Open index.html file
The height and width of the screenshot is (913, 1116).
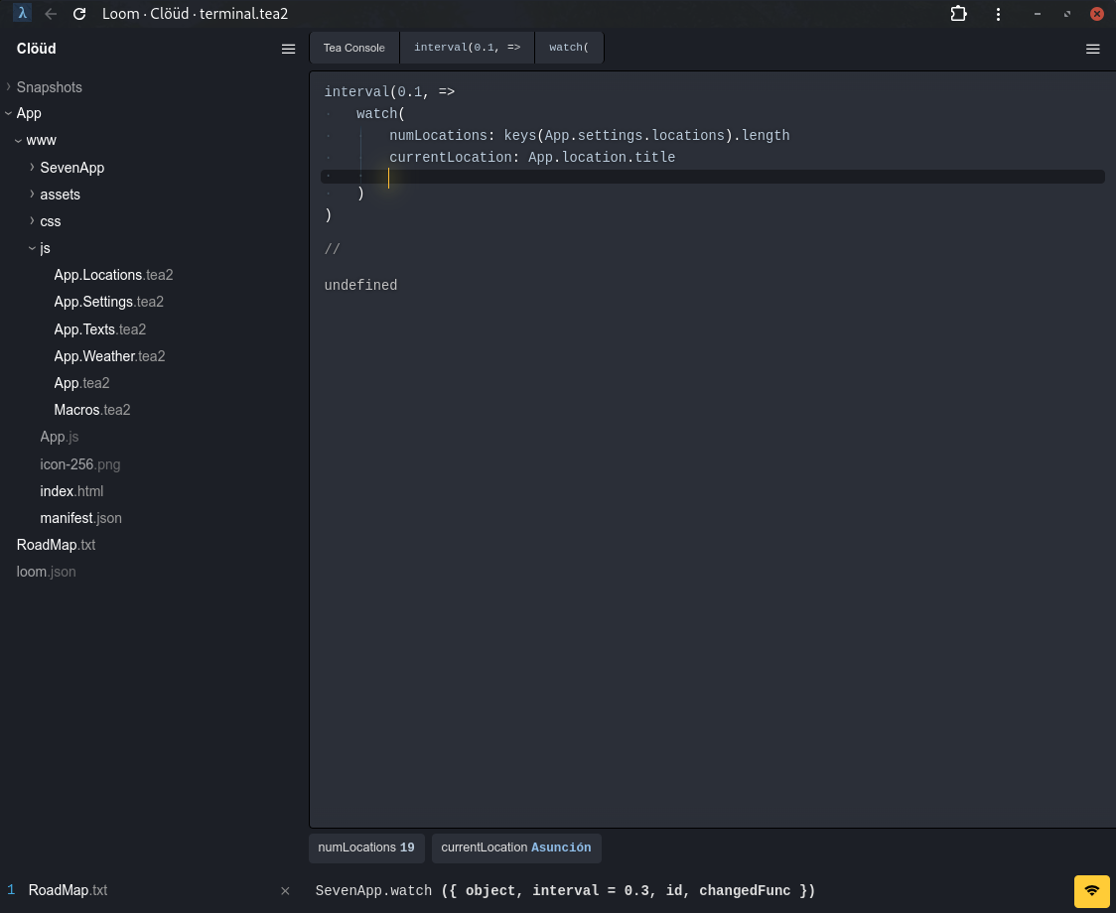[71, 491]
